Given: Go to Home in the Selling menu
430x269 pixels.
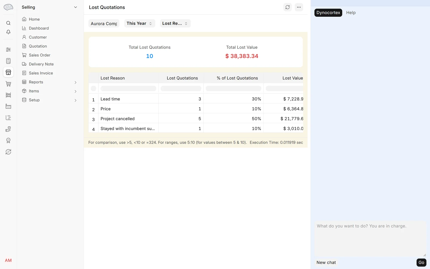Looking at the screenshot, I should click(x=34, y=19).
